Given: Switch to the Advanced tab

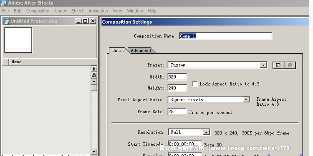Looking at the screenshot, I should [x=141, y=50].
